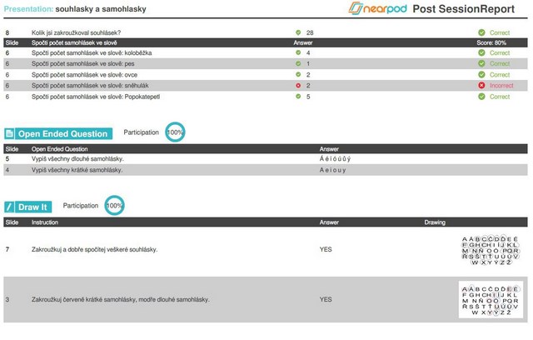Click red incorrect icon beside sněhulák answer
This screenshot has height=340, width=533.
[297, 85]
